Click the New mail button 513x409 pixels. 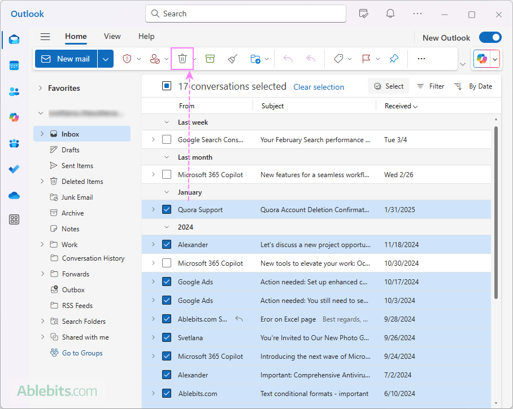66,59
